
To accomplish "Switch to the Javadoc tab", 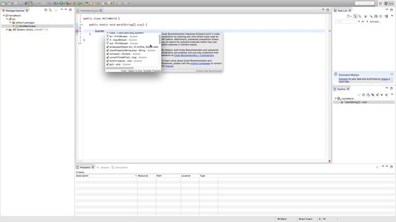I will (x=103, y=167).
